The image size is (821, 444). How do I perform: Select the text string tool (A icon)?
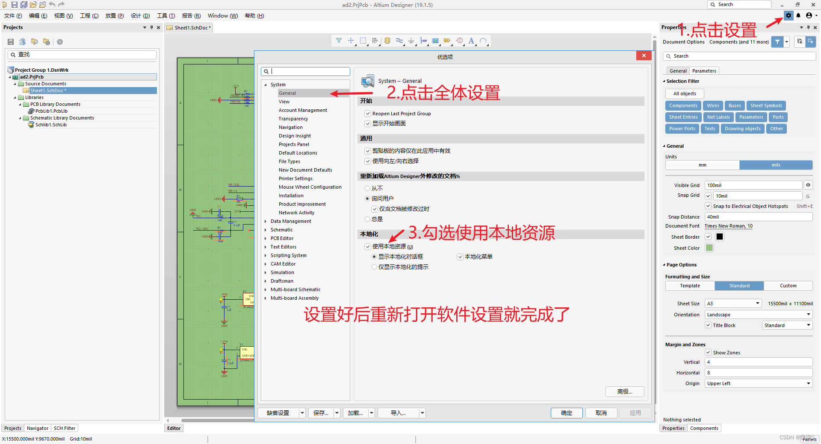471,41
